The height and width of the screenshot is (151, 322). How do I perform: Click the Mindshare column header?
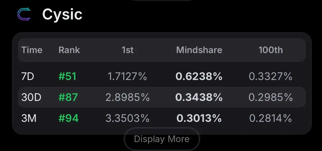pyautogui.click(x=199, y=50)
